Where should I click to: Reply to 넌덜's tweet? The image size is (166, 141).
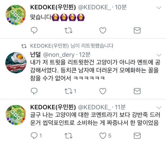click(x=34, y=91)
